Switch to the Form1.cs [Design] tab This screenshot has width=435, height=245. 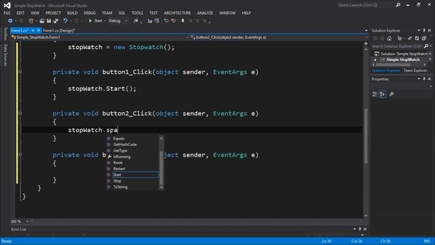(59, 31)
